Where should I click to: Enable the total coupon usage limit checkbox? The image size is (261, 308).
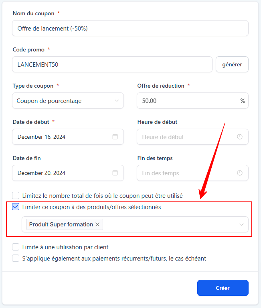click(x=16, y=196)
